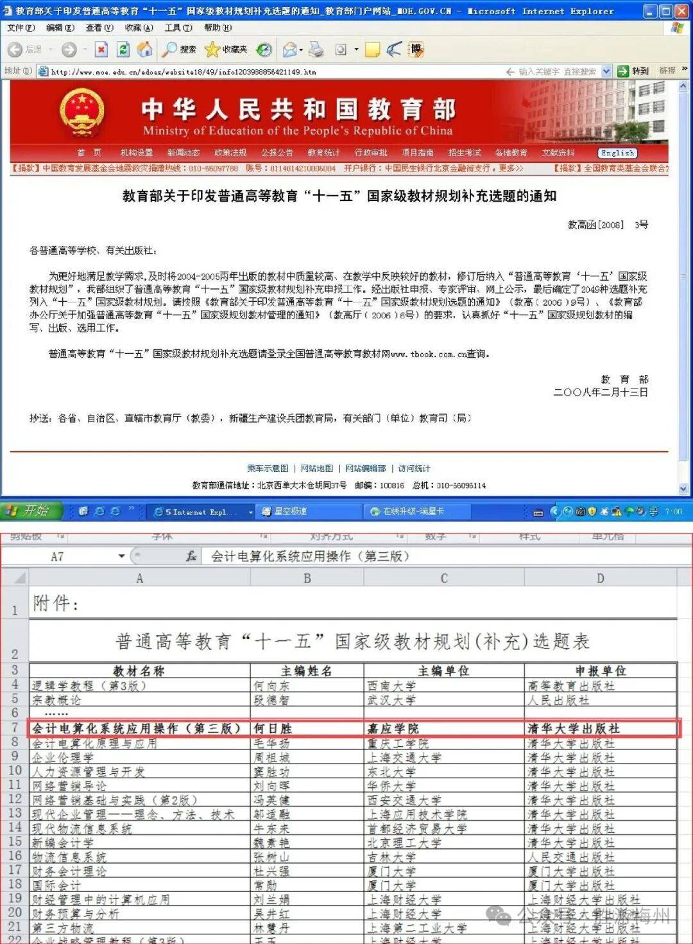Expand the Excel Name Box dropdown
Image resolution: width=693 pixels, height=944 pixels.
pyautogui.click(x=121, y=556)
